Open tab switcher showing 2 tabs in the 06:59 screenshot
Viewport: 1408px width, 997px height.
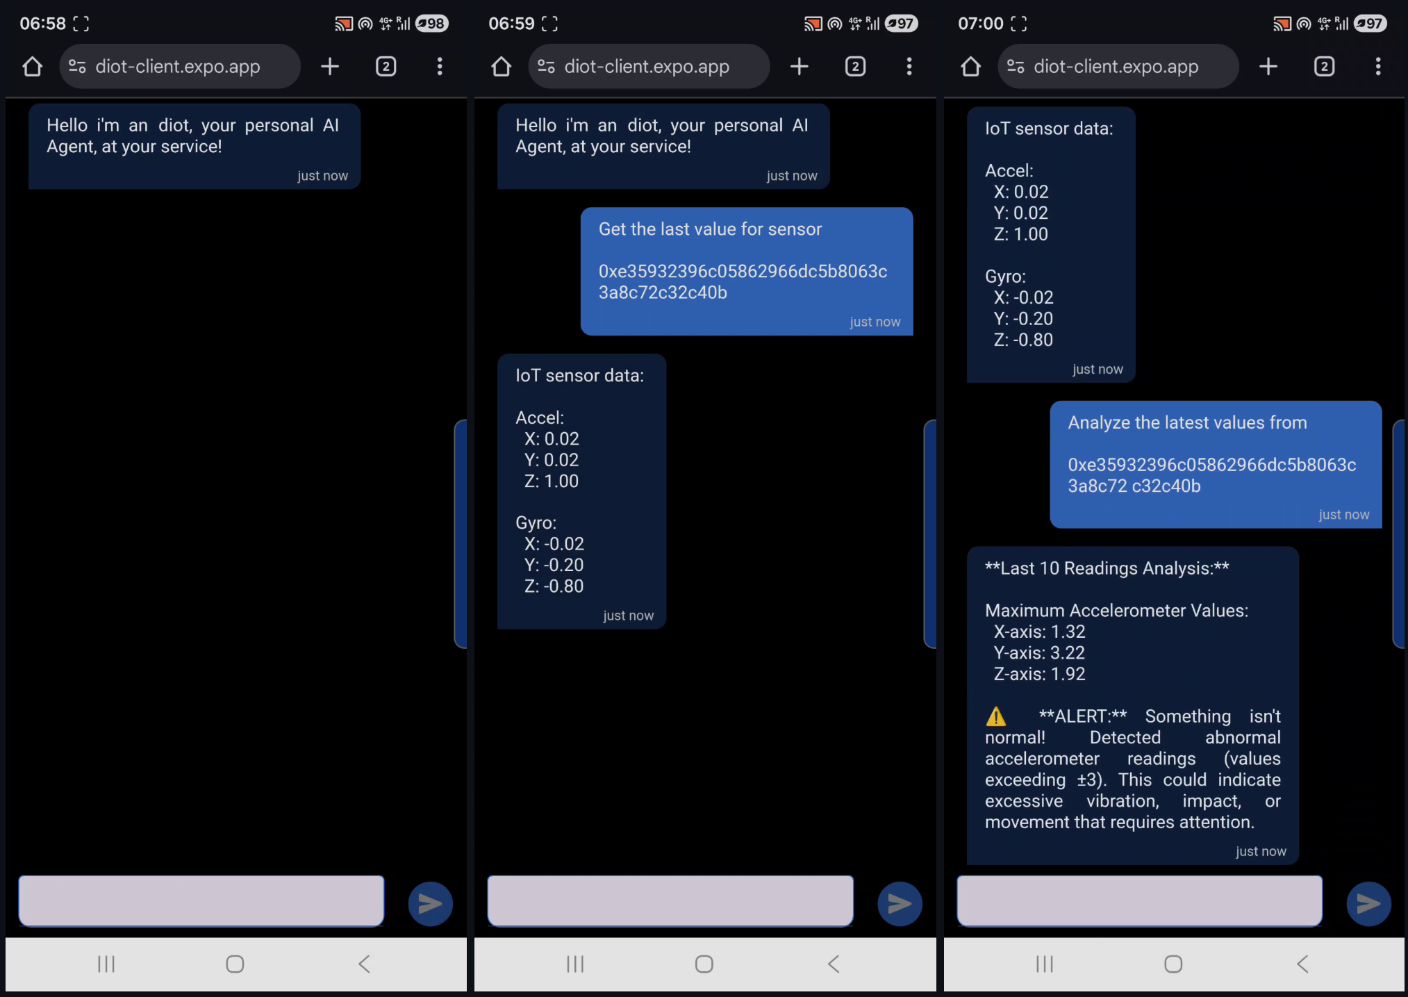pos(855,67)
